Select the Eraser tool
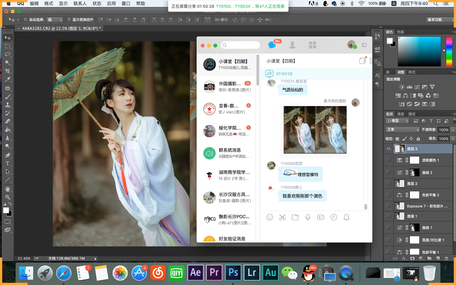This screenshot has width=456, height=285. point(8,121)
